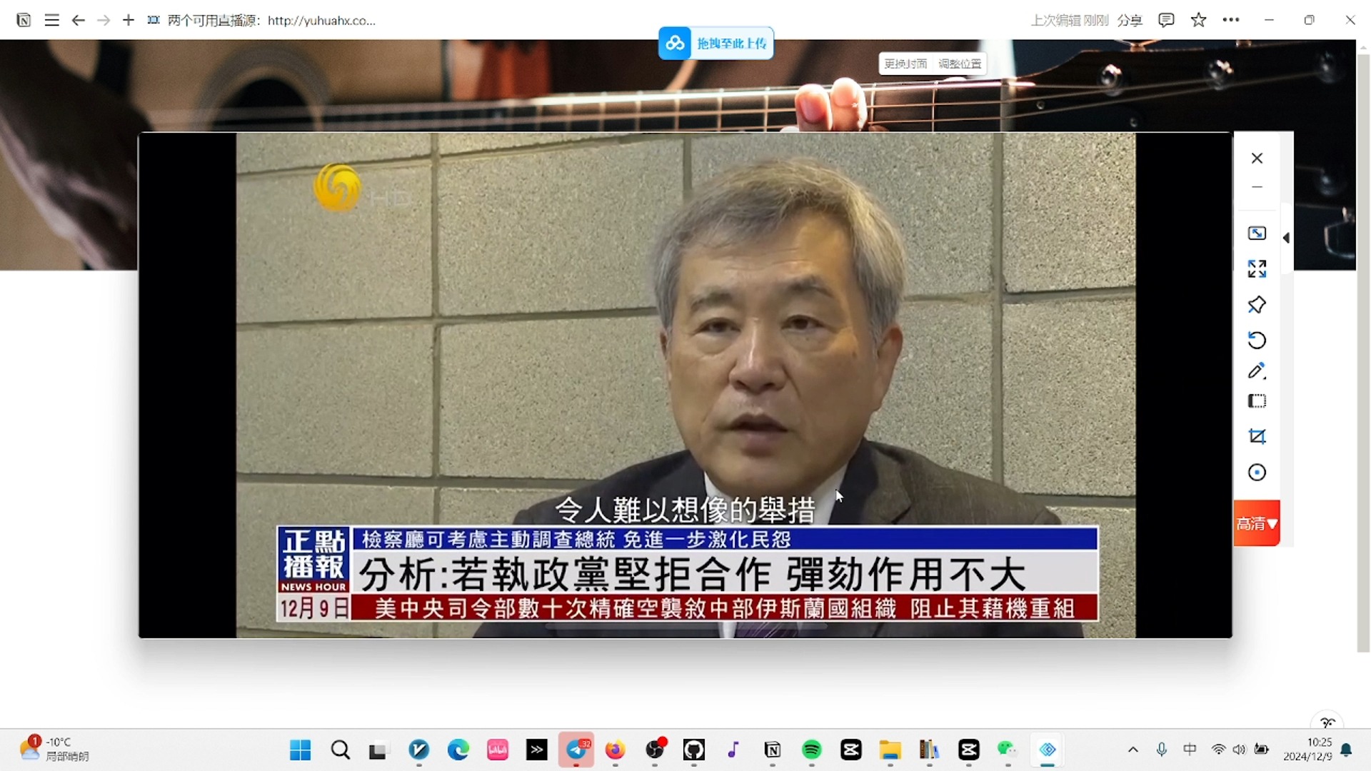
Task: Open the Windows Start menu
Action: tap(301, 750)
